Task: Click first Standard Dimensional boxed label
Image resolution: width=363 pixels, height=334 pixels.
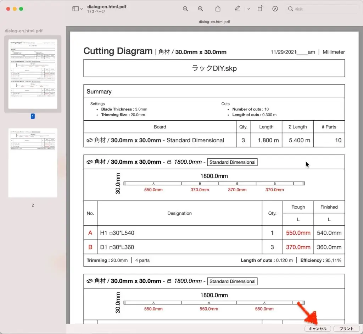Action: 232,162
